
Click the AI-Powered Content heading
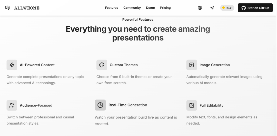click(37, 65)
